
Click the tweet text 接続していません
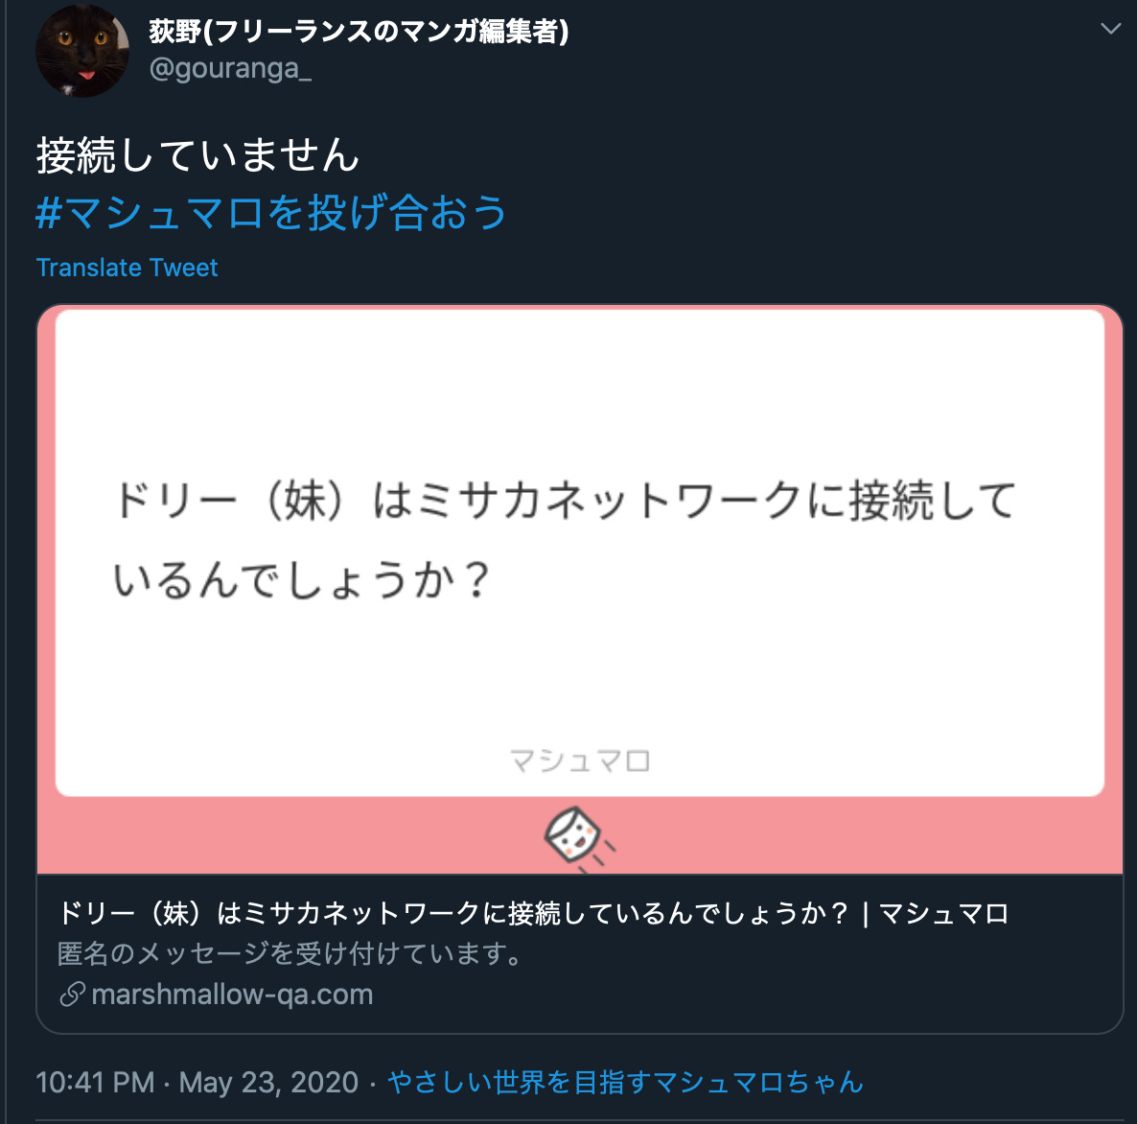(x=197, y=154)
